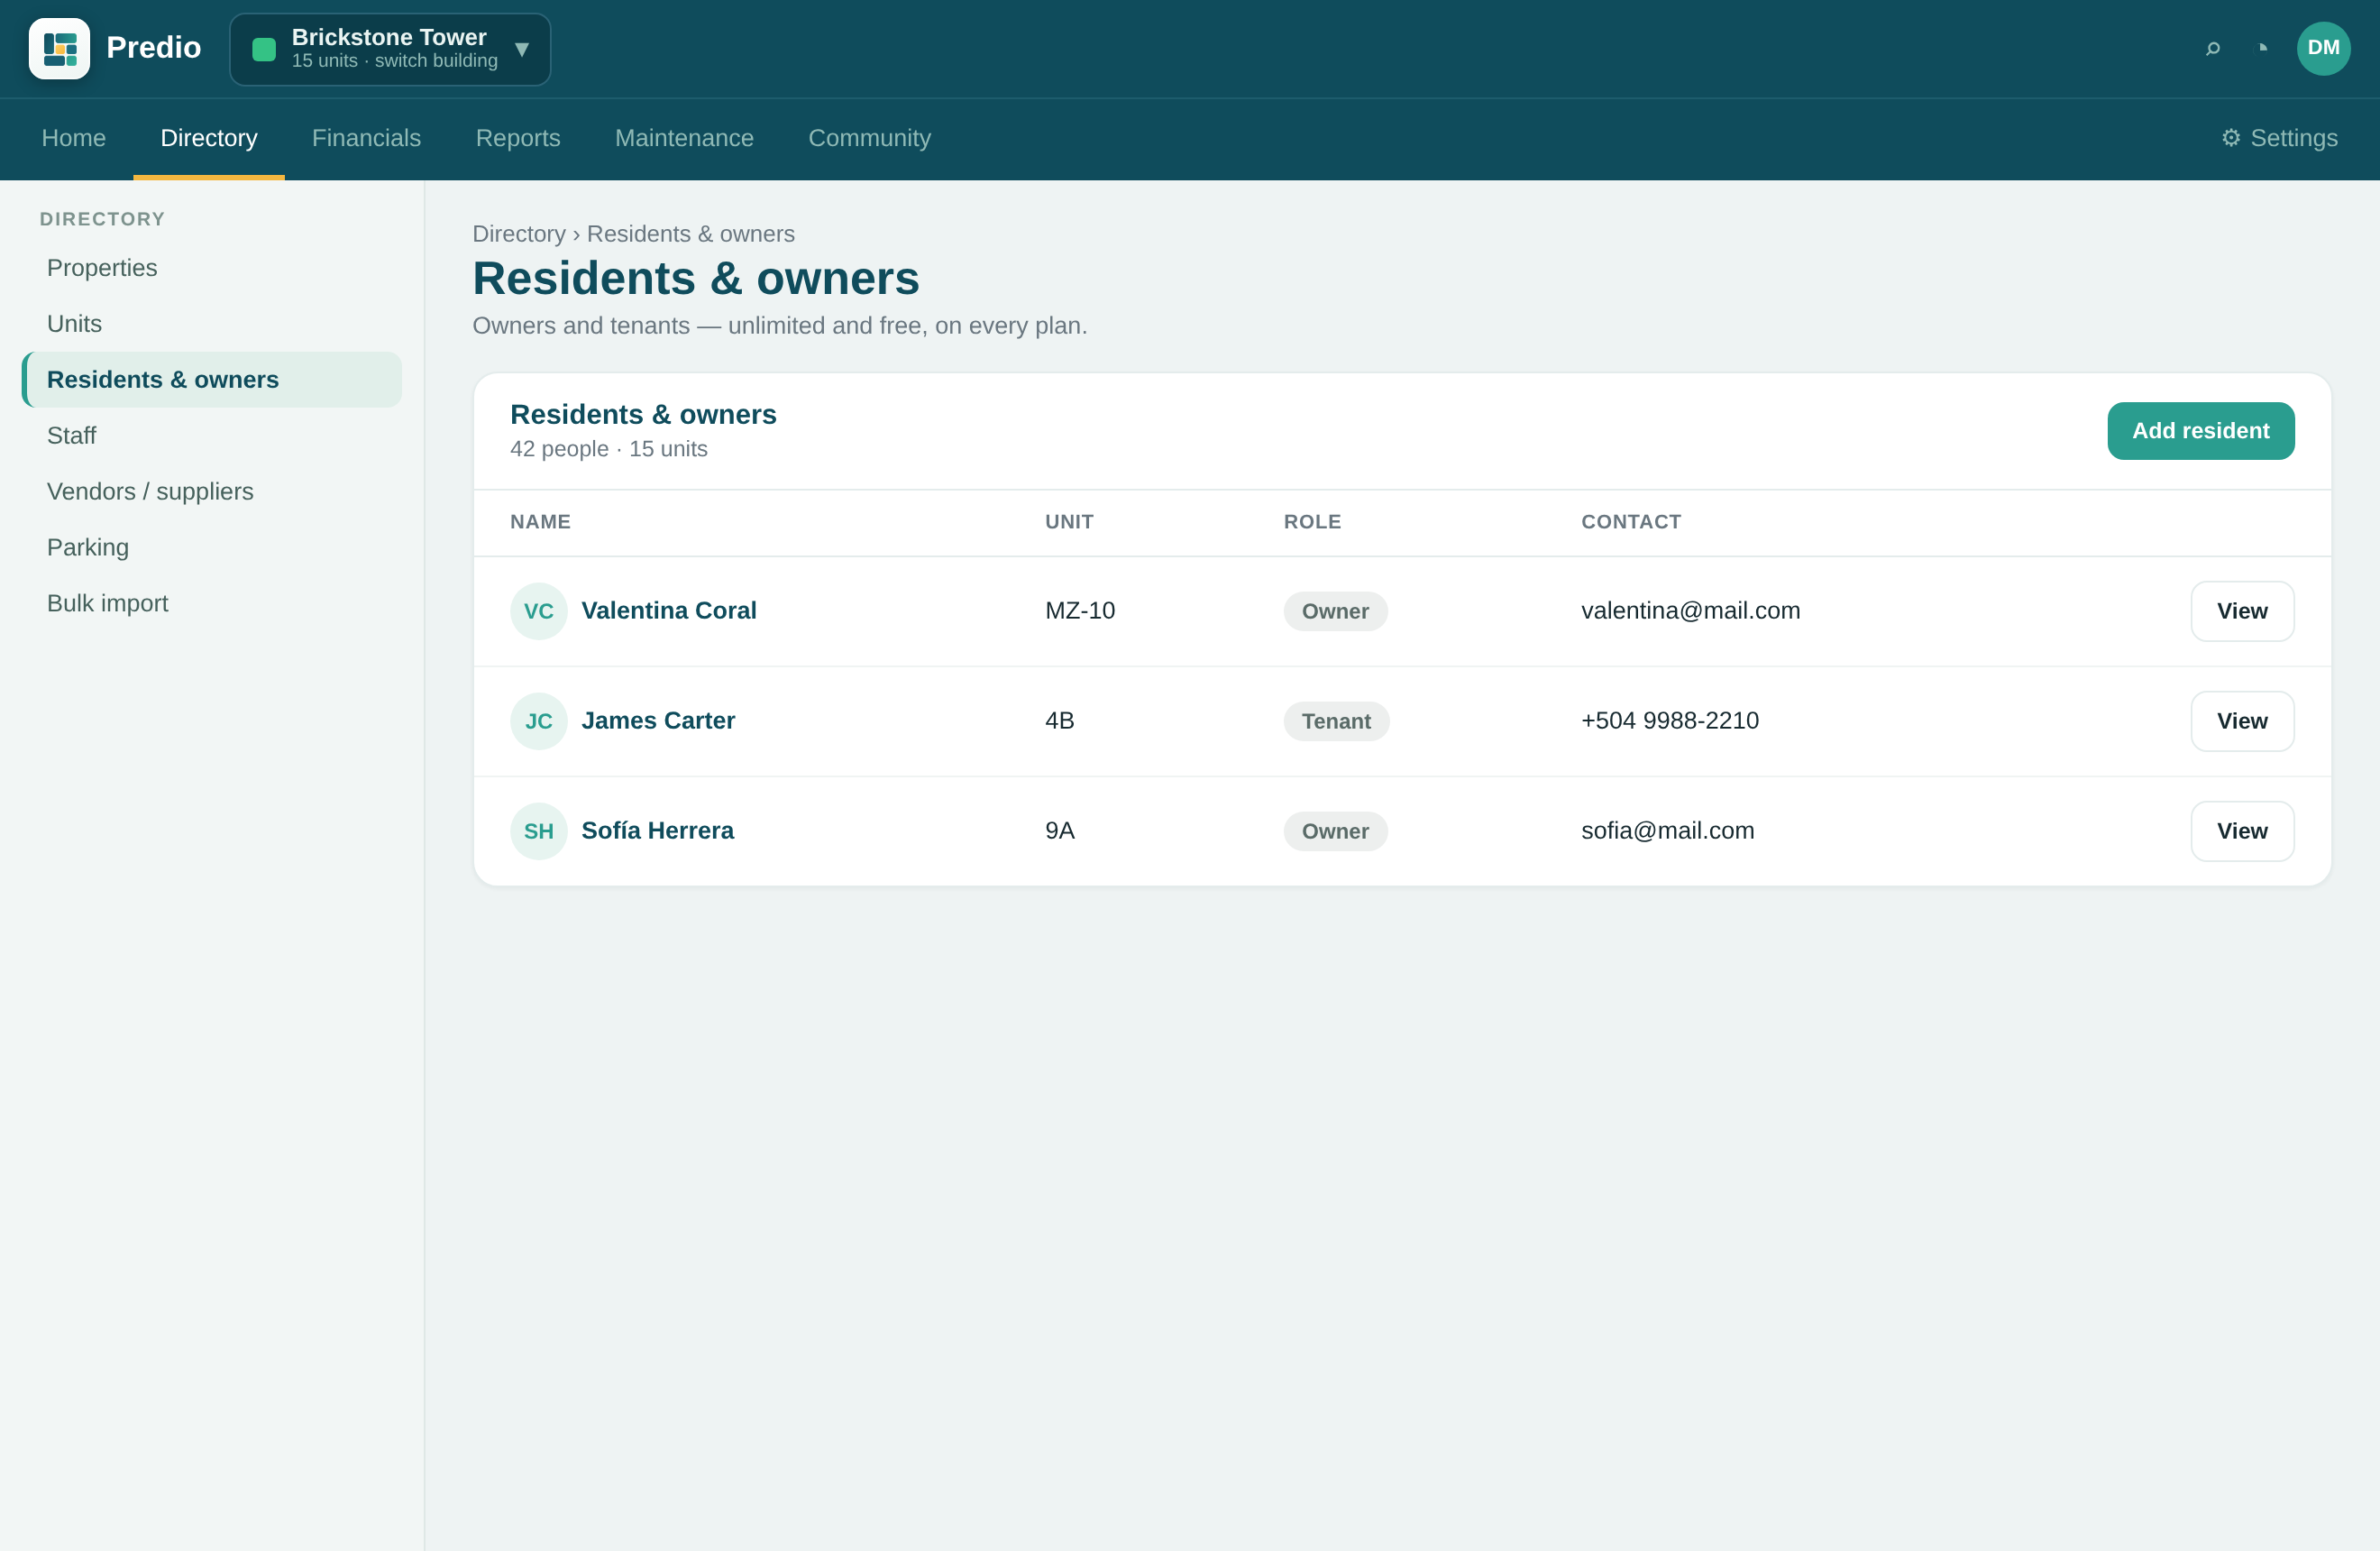This screenshot has height=1551, width=2380.
Task: Open the Maintenance tab
Action: point(684,138)
